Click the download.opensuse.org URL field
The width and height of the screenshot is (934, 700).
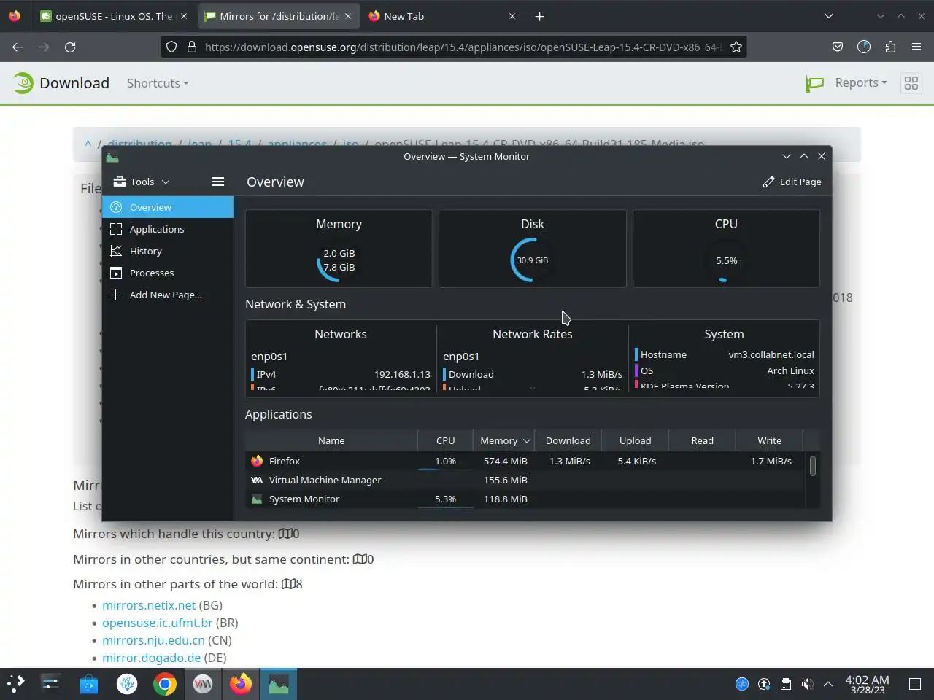[x=463, y=47]
